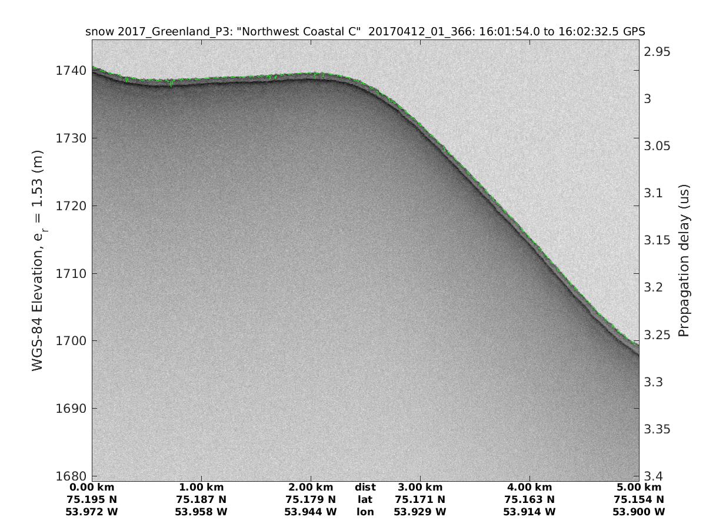Click the 2.95 propagation delay tick
The image size is (706, 530).
click(x=657, y=52)
